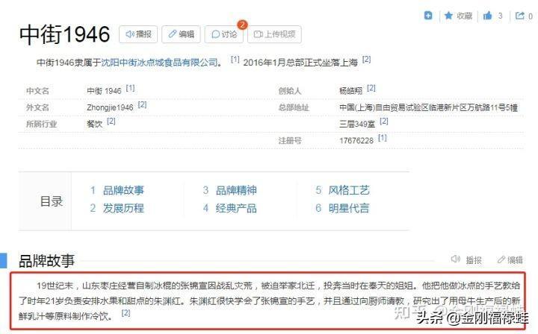Click the thumbs-up like icon
Screen dimensions: 538x334
[487, 16]
